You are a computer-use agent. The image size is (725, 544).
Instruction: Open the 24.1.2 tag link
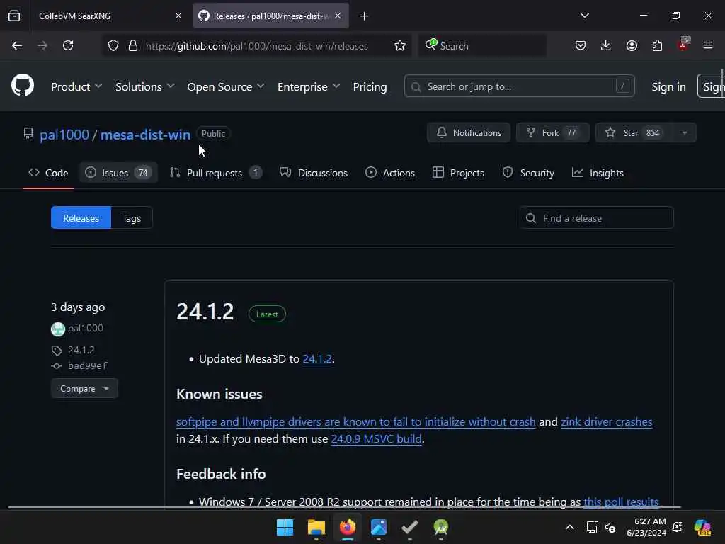click(x=81, y=350)
